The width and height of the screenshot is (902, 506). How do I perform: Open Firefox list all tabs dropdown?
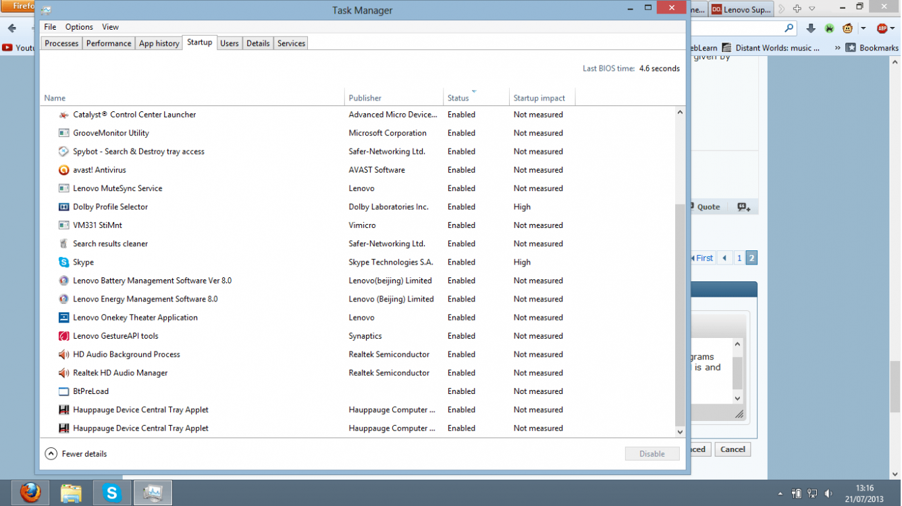coord(812,9)
